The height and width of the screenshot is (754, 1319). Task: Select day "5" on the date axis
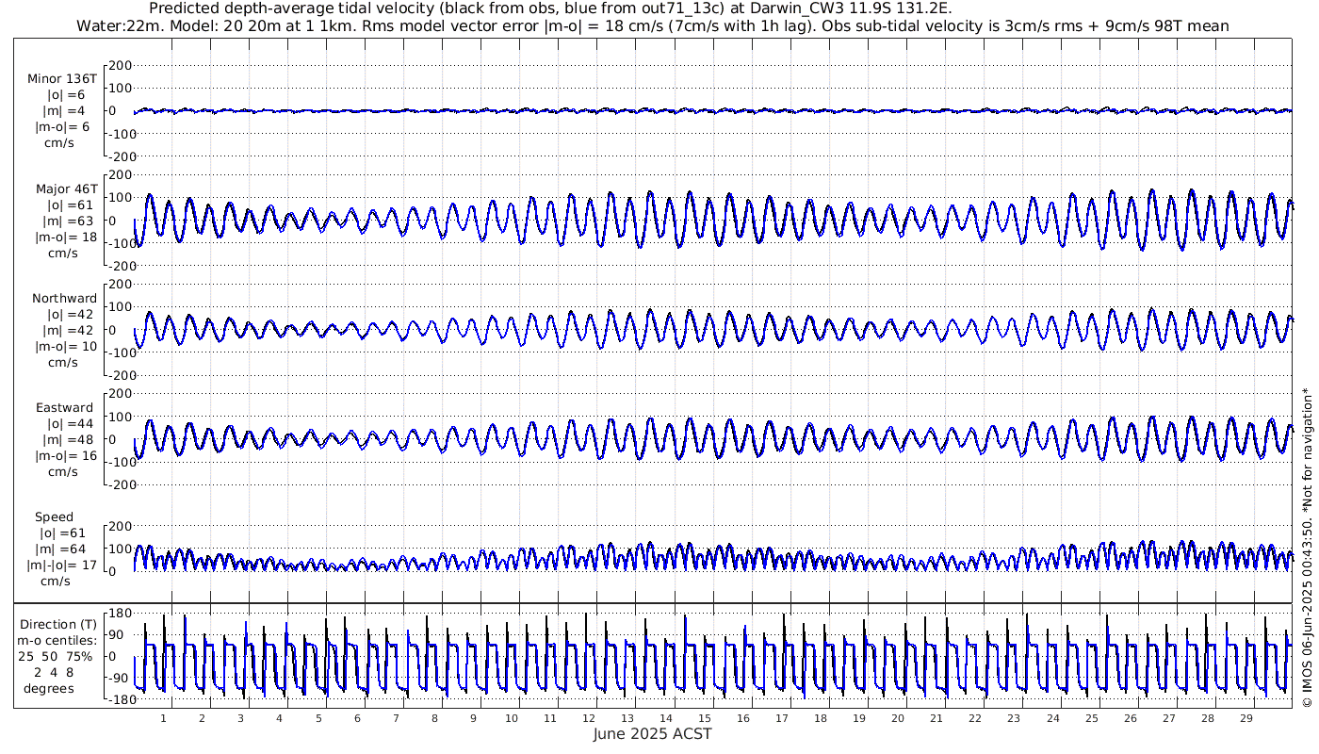click(318, 718)
